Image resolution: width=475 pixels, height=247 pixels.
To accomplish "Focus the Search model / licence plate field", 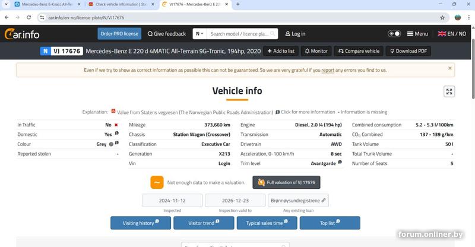I will pyautogui.click(x=239, y=34).
